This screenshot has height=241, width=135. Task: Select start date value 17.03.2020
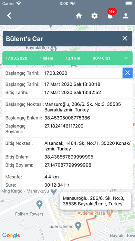(56, 73)
